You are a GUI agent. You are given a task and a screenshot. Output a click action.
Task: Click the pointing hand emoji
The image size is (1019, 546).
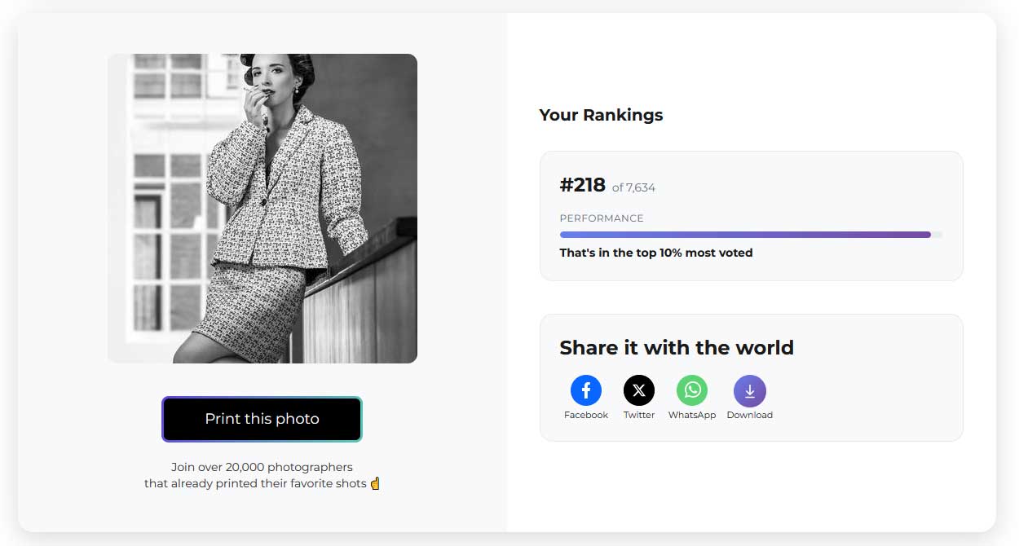(x=375, y=483)
